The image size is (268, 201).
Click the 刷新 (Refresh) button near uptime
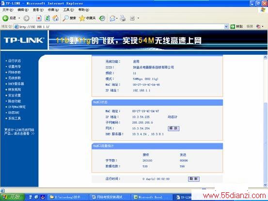coord(194,179)
